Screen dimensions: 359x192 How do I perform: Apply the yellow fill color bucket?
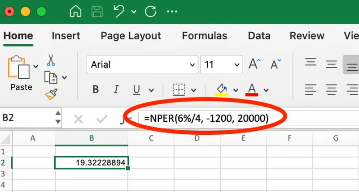(x=221, y=89)
